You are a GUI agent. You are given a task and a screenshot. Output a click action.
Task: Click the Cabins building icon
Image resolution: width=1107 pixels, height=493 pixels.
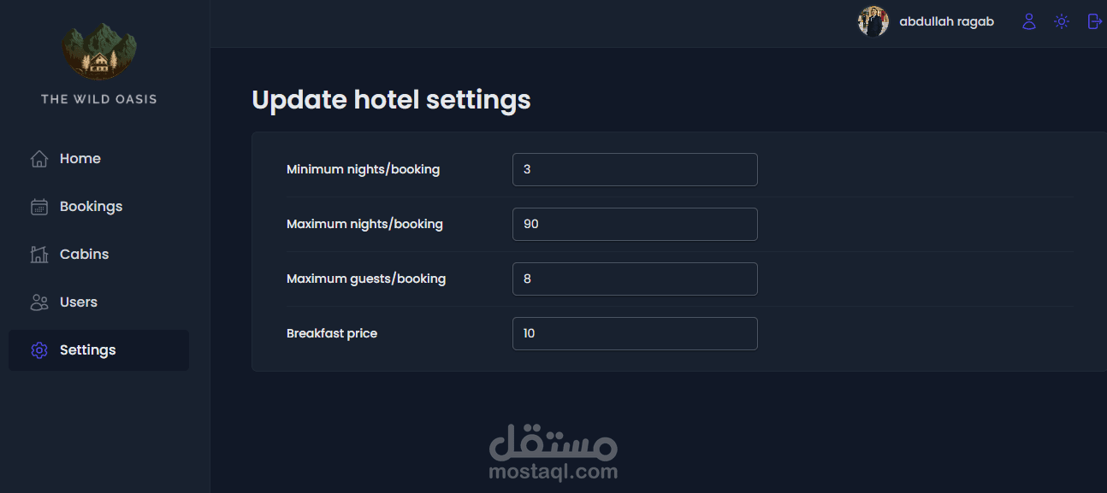coord(39,255)
